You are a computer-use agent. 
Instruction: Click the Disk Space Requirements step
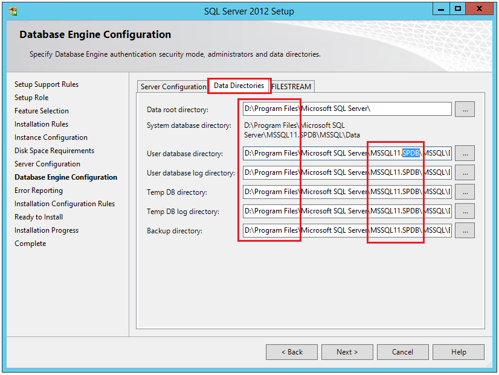coord(54,151)
